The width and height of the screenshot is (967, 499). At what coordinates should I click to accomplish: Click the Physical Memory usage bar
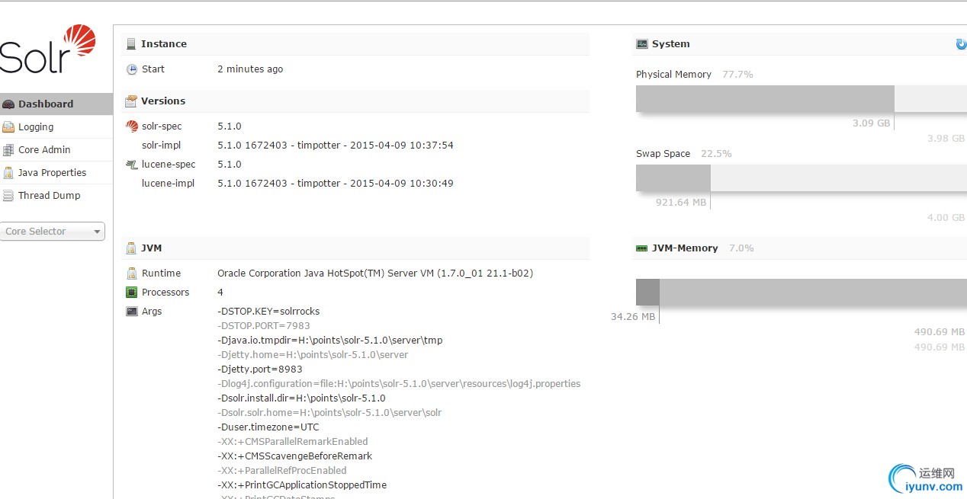(801, 99)
